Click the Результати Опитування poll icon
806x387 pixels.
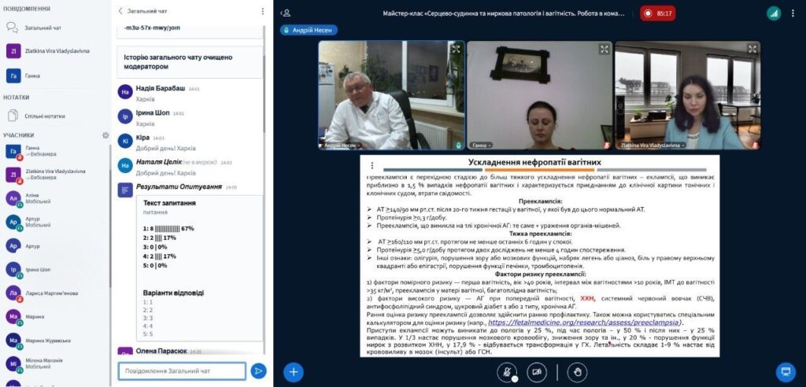125,190
